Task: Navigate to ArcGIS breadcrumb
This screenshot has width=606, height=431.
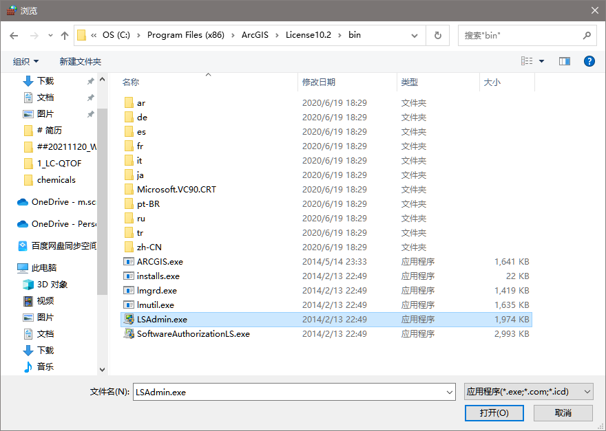Action: [x=255, y=35]
